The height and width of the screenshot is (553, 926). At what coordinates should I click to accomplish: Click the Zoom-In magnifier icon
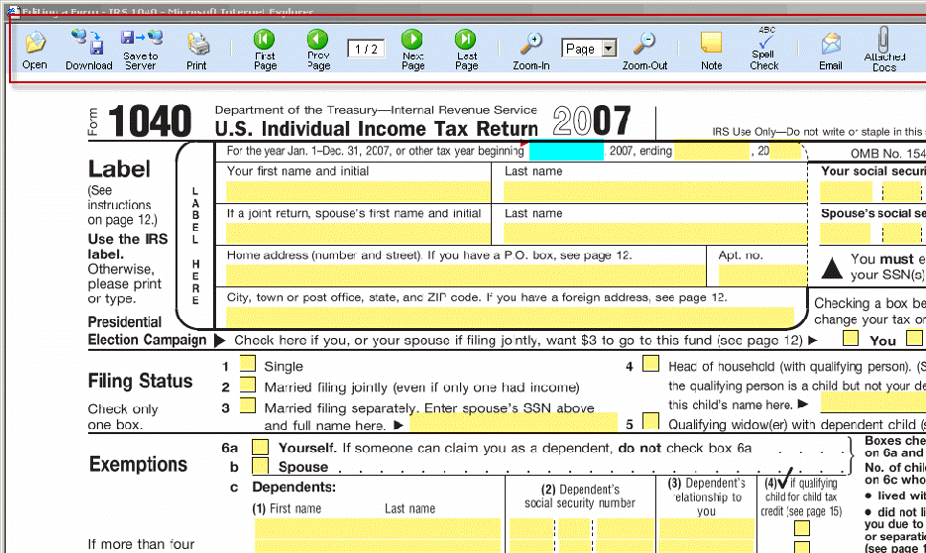coord(531,44)
